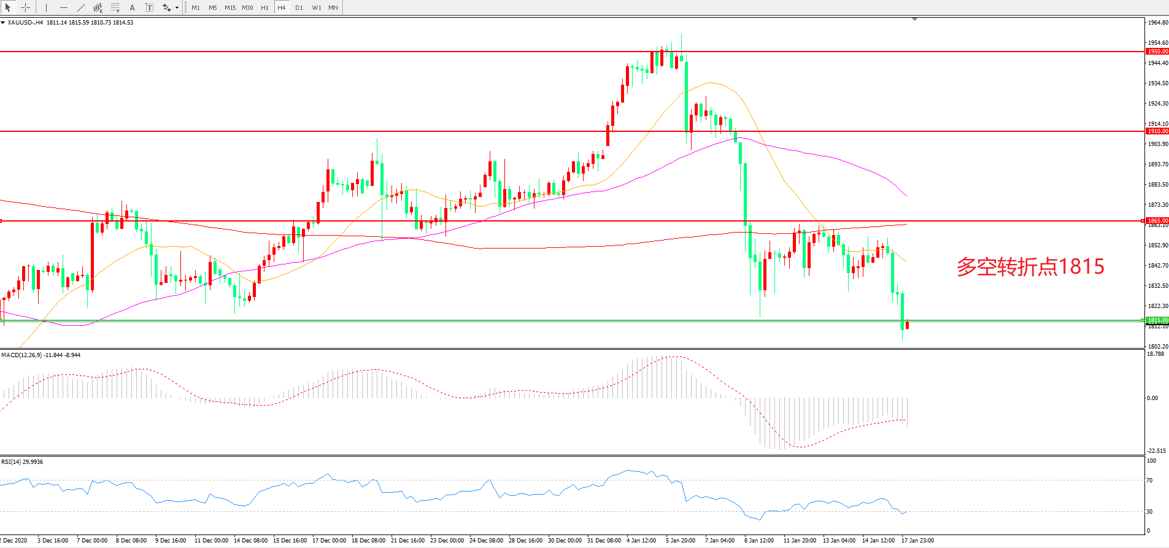Viewport: 1169px width, 548px height.
Task: Click the chart shift marker triangle
Action: click(x=914, y=20)
